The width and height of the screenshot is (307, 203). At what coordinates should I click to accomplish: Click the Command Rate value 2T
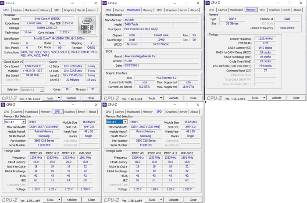tap(265, 71)
